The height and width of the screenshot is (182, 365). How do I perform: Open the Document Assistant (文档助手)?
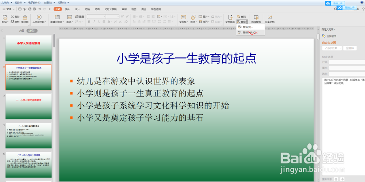tap(230, 19)
